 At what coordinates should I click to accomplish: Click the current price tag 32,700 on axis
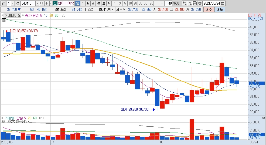[x=257, y=83]
